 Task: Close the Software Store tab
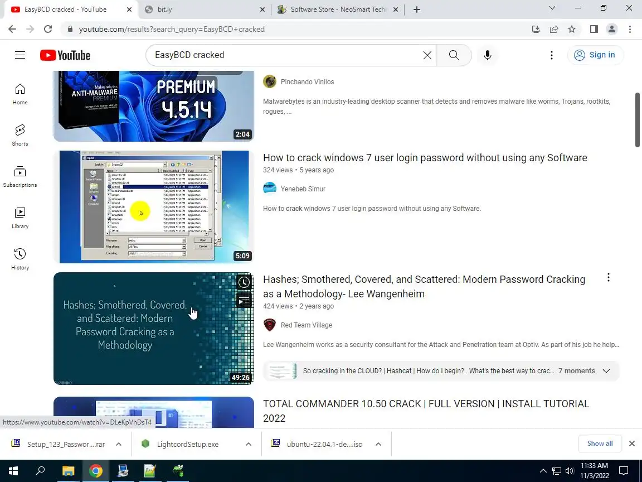click(x=396, y=9)
